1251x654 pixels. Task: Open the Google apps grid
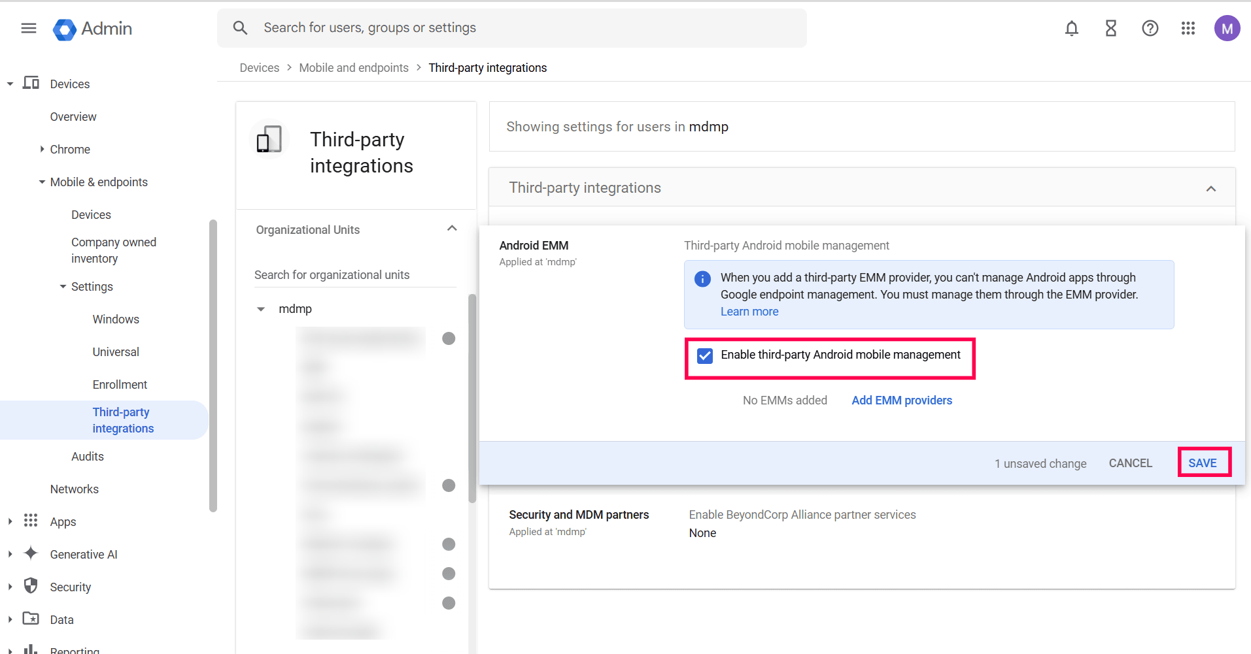tap(1188, 28)
